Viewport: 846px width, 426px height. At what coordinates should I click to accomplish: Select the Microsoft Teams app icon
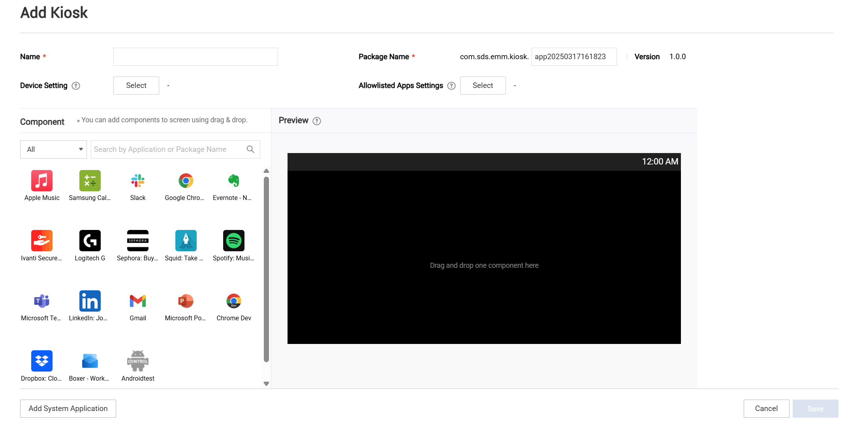coord(42,301)
